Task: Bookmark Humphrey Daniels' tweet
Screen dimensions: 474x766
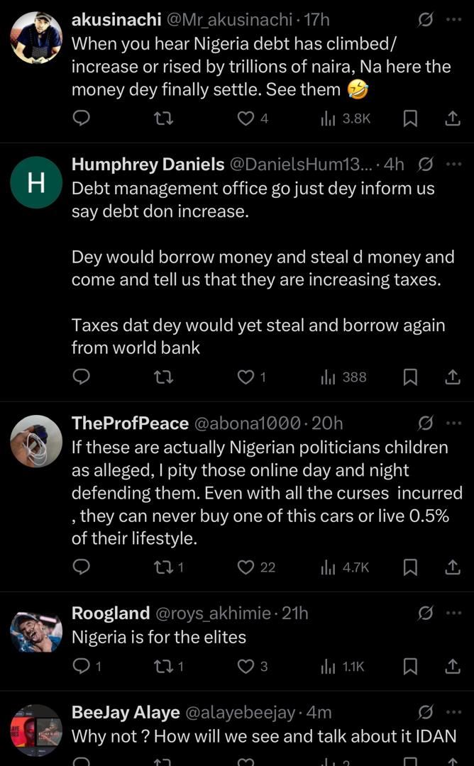Action: (410, 377)
